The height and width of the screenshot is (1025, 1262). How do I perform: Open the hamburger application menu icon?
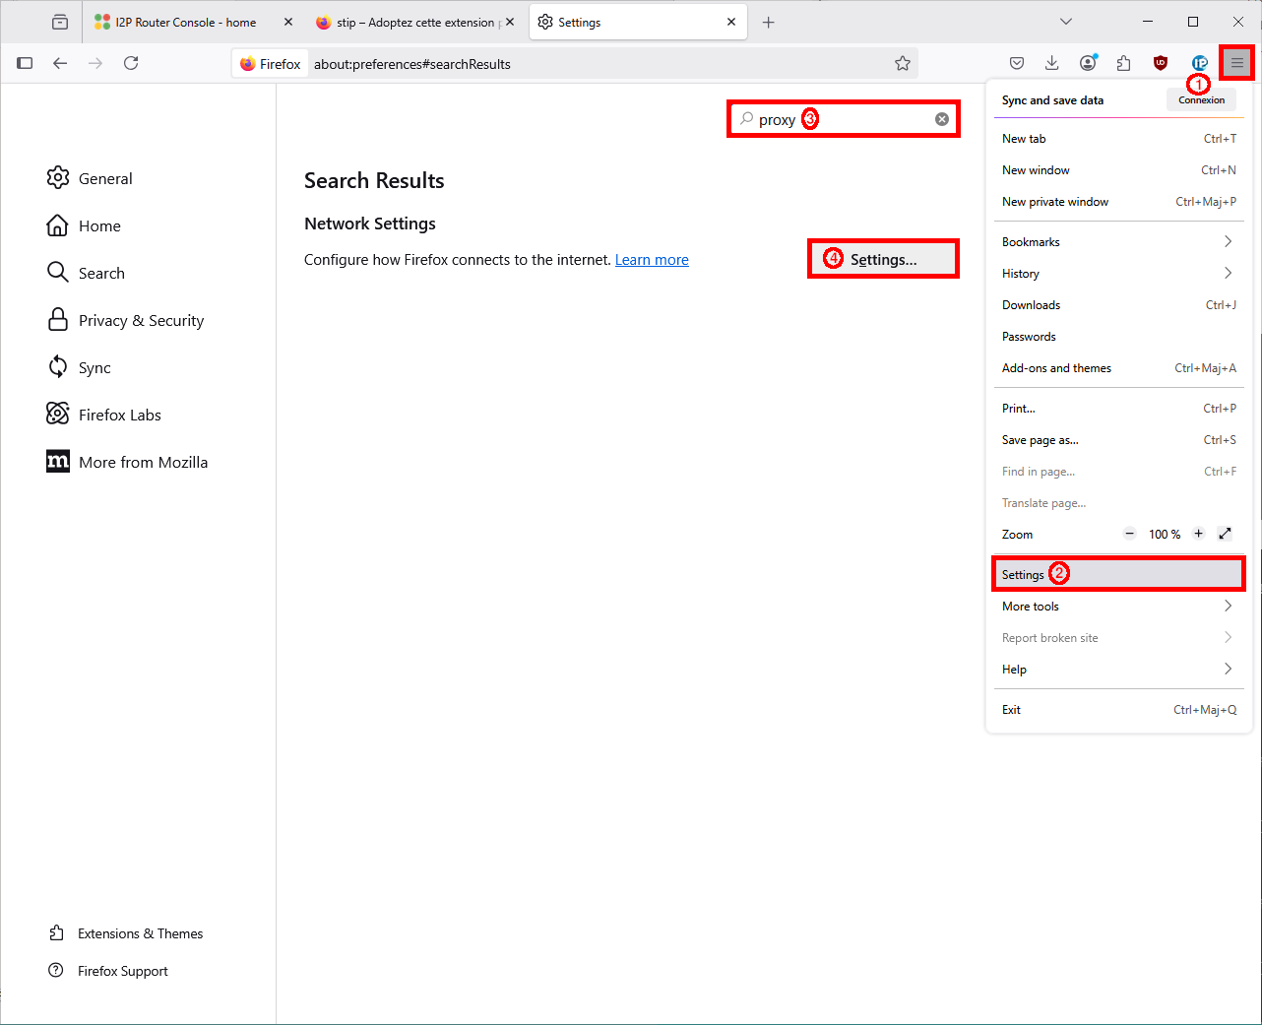pos(1236,62)
